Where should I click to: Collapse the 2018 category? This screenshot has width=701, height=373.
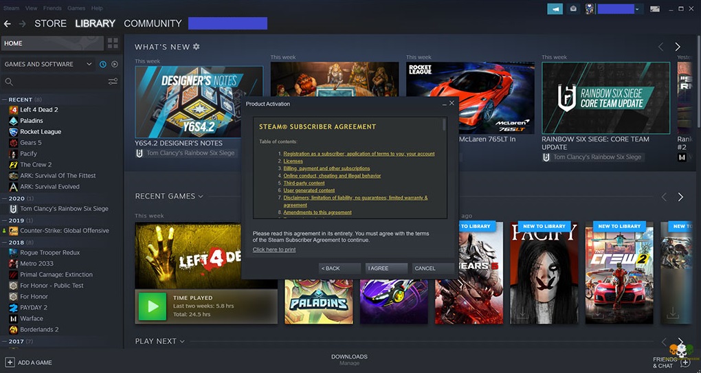[5, 242]
